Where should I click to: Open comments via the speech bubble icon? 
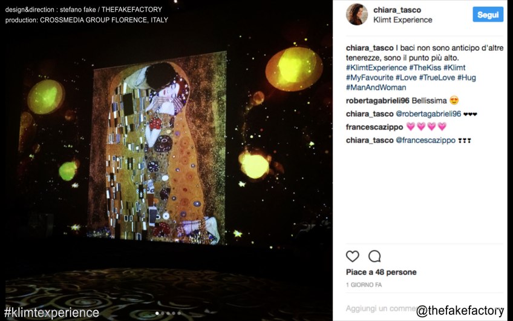tap(374, 256)
